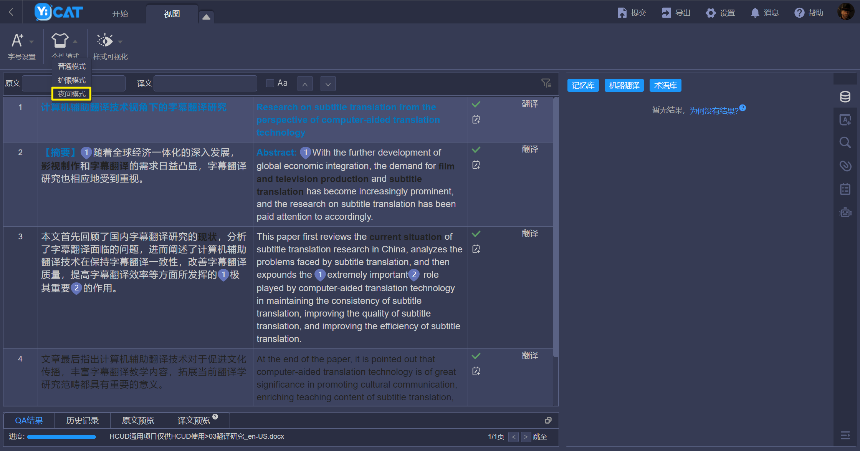Toggle confirmed checkmark on segment 3
860x451 pixels.
476,234
